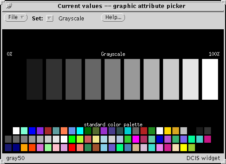Pick the bright green swatch in middle row
This screenshot has height=164, width=226.
coord(72,139)
